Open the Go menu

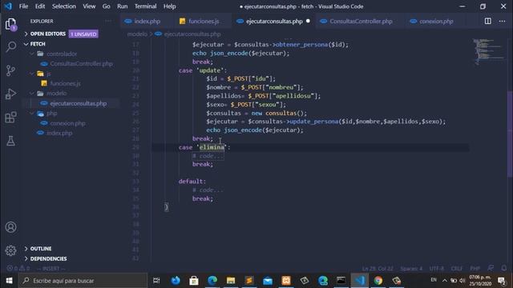(x=107, y=6)
